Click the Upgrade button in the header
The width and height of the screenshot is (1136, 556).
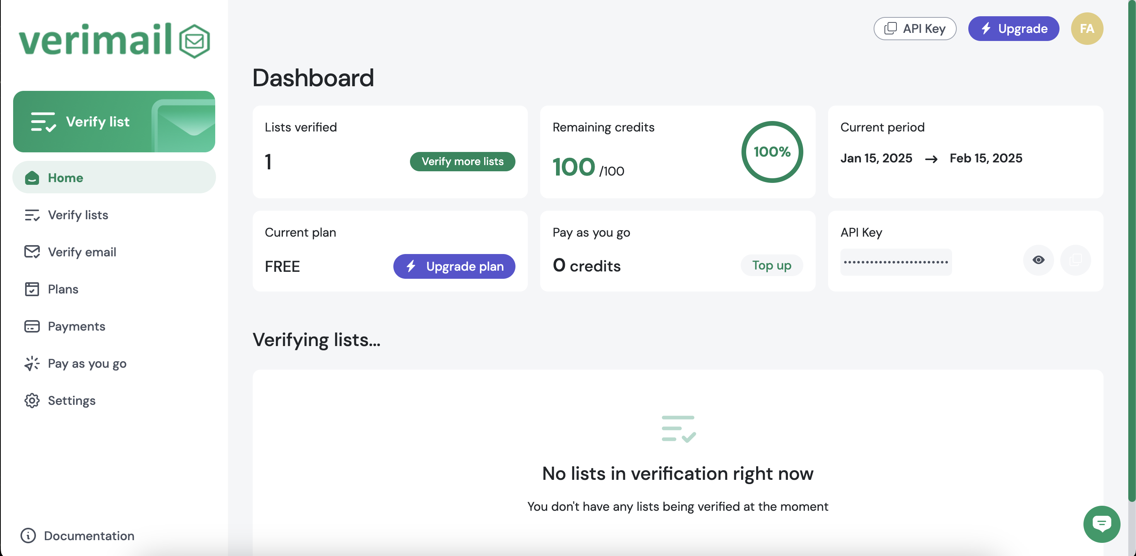click(1014, 29)
